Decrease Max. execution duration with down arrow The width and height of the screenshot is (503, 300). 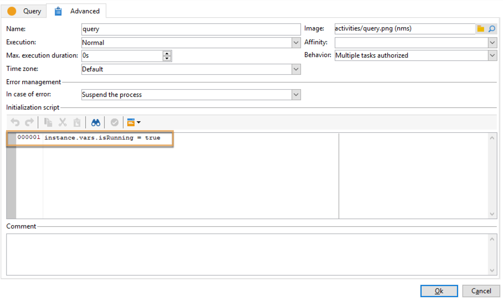167,59
